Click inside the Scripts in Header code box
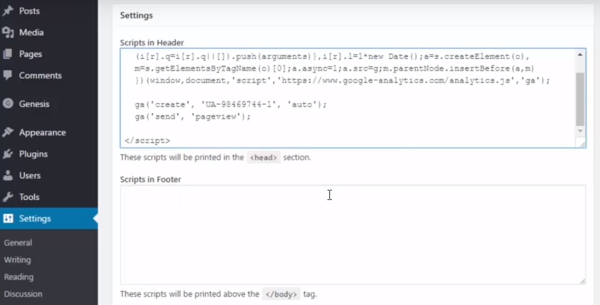Screen dimensions: 600x305 tap(347, 98)
